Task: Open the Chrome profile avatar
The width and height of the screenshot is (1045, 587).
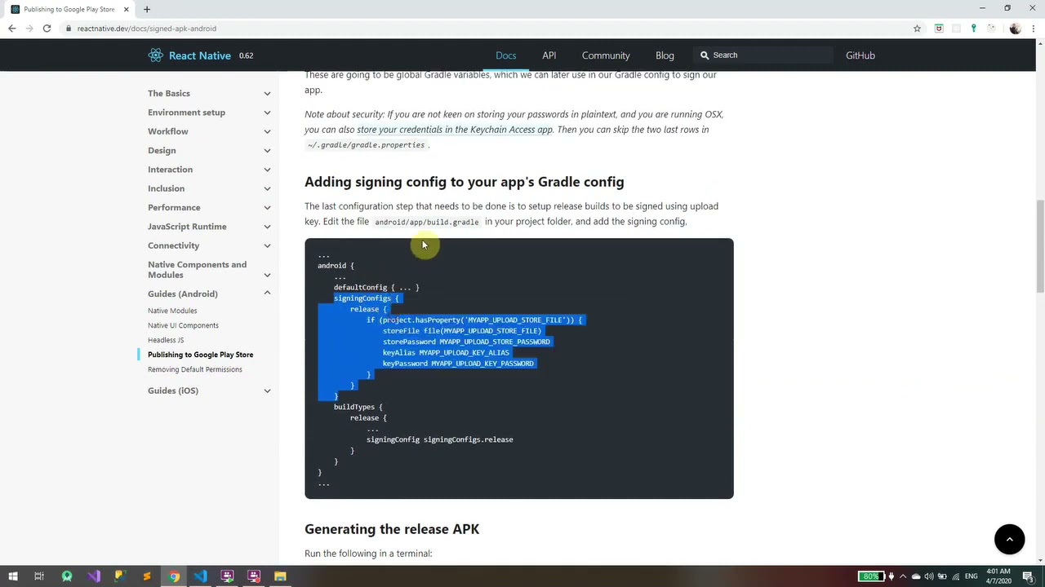Action: (x=1015, y=29)
